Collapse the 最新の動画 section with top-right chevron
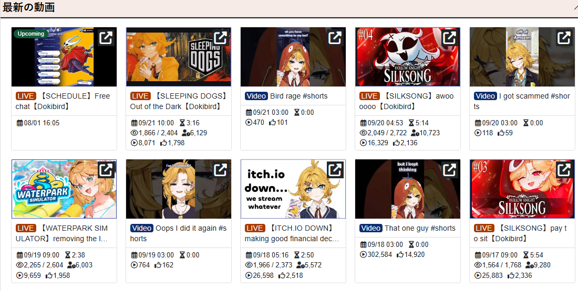 click(x=575, y=7)
